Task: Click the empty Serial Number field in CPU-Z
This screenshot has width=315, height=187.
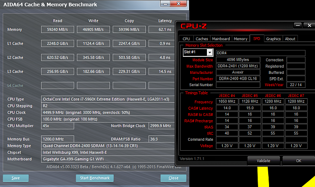Action: (x=238, y=85)
